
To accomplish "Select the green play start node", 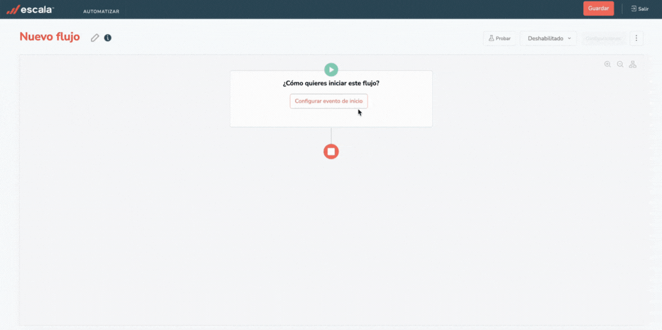I will pyautogui.click(x=331, y=70).
